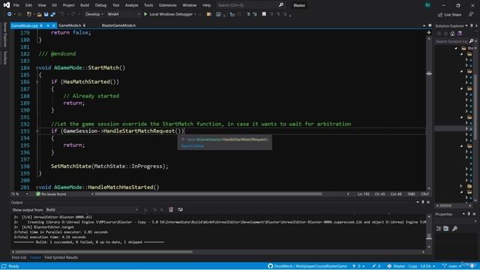
Task: Pin the Solution Explorer panel
Action: (x=472, y=25)
